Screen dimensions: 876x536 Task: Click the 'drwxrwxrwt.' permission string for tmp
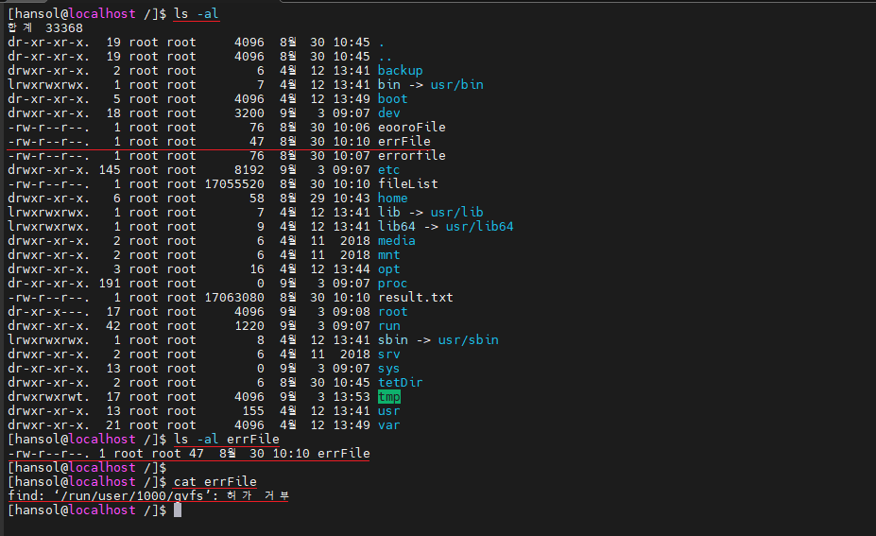[48, 397]
